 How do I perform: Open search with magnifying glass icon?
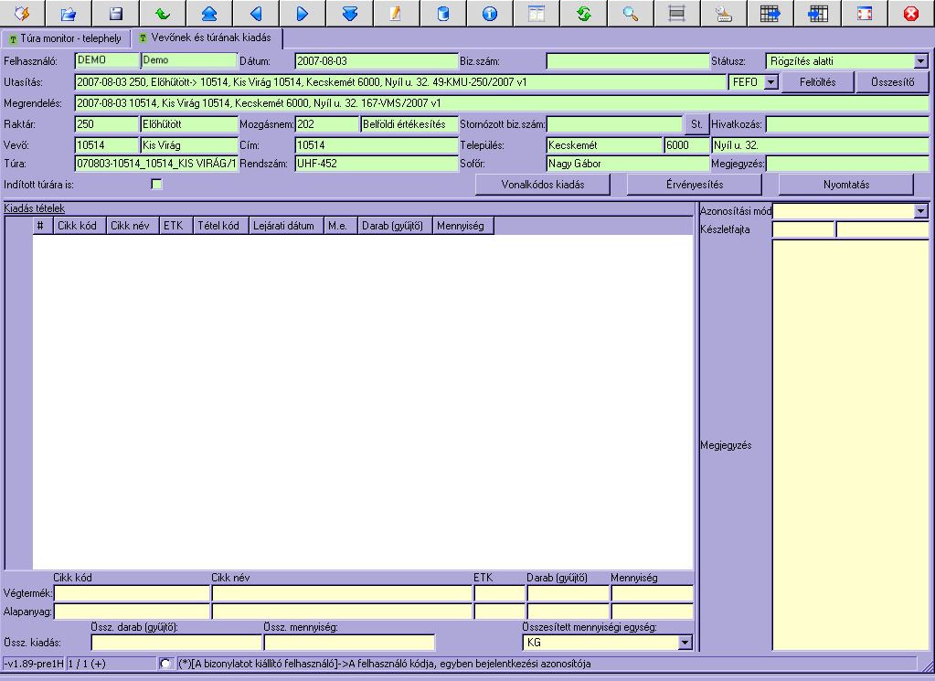[x=630, y=14]
